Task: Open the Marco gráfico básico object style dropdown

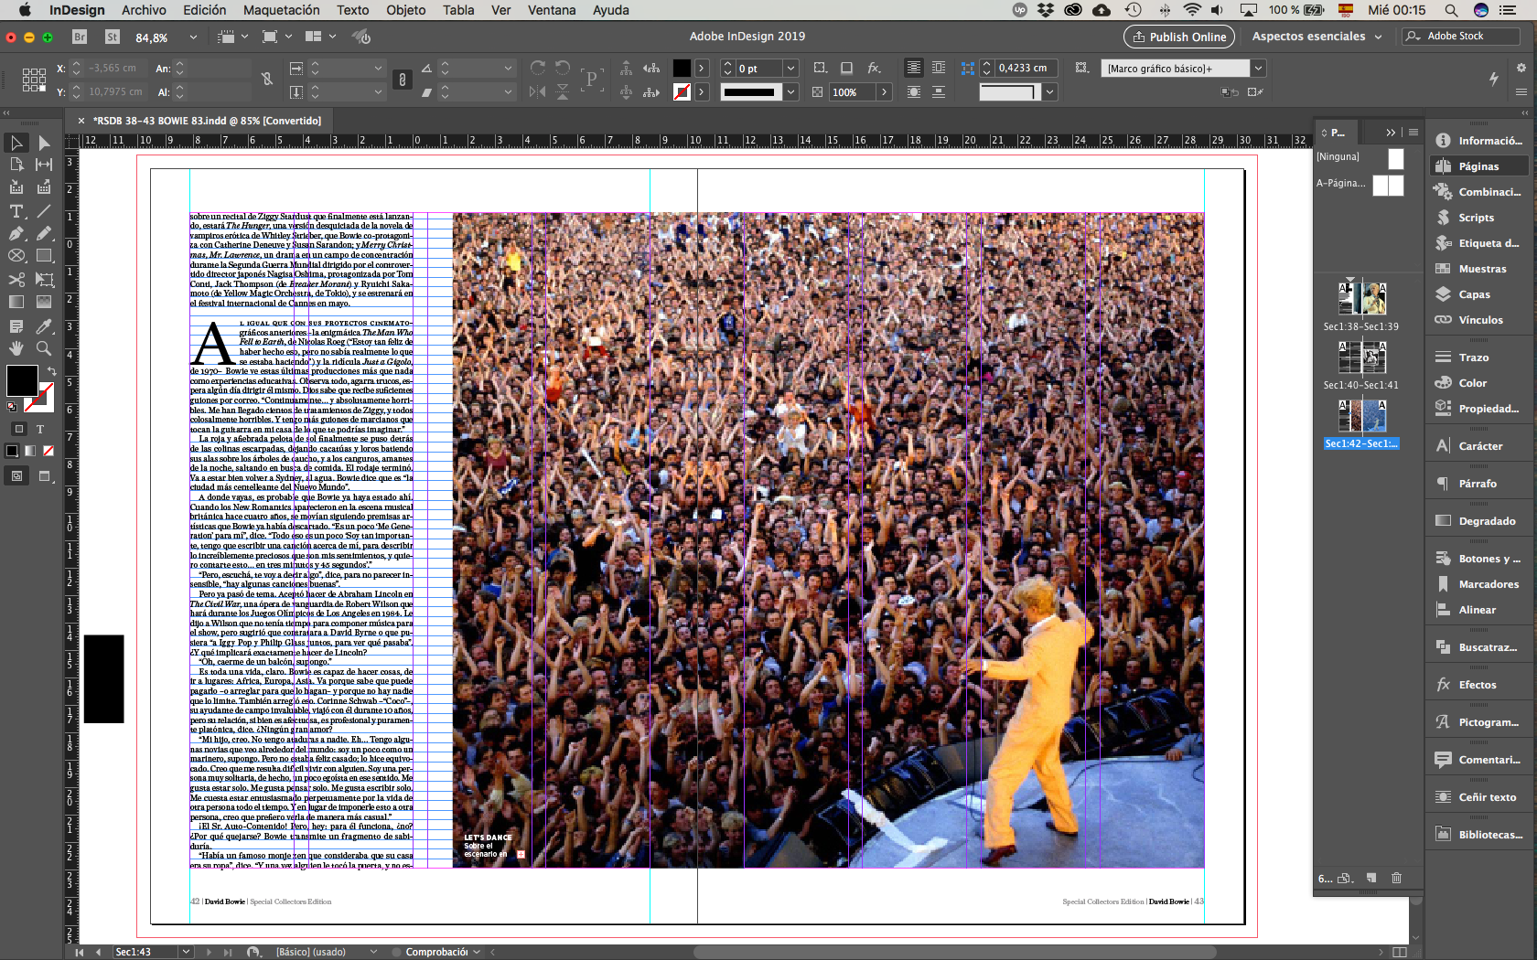Action: 1259,68
